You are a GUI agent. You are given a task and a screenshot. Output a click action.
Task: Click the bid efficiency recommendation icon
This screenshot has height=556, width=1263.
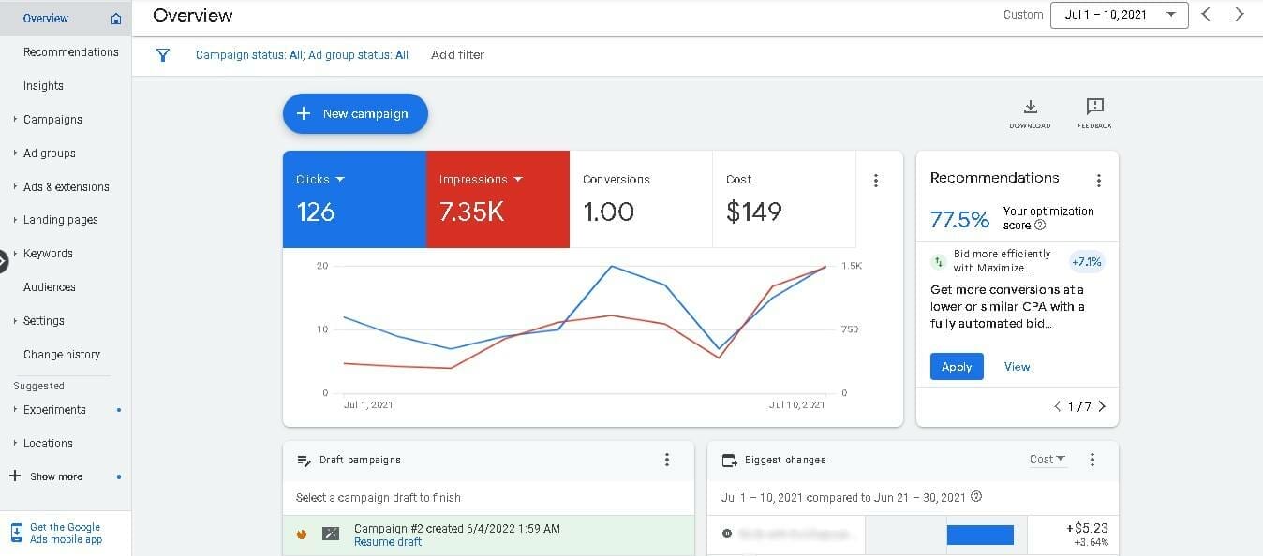coord(938,261)
